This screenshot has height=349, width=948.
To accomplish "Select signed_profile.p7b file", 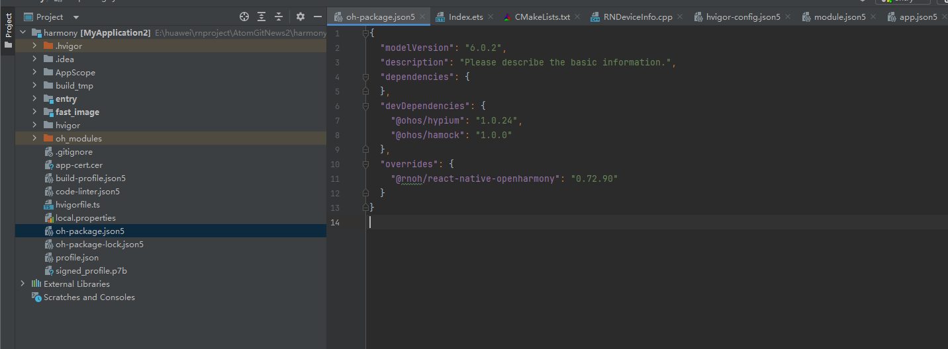I will click(91, 271).
